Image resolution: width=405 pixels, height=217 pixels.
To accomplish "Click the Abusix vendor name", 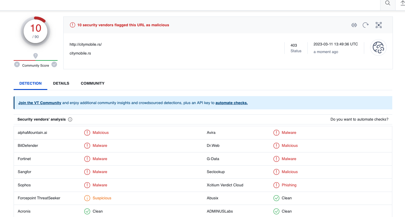I will click(x=213, y=198).
